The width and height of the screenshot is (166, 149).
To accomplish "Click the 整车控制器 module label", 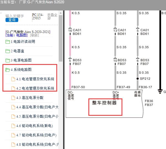I will pos(104,103).
